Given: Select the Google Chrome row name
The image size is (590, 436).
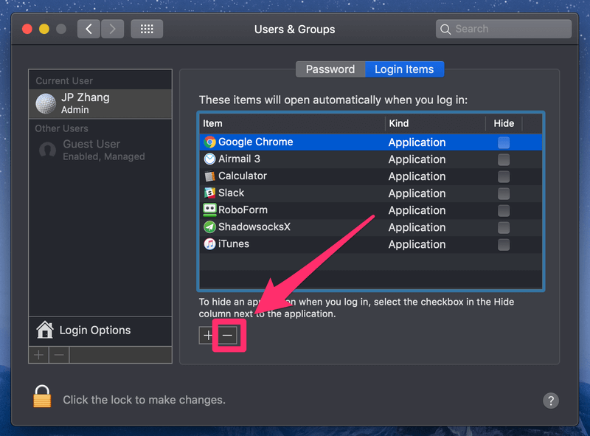Looking at the screenshot, I should click(x=255, y=142).
